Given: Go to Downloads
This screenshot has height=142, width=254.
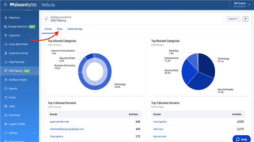Looking at the screenshot, I should (x=14, y=115).
